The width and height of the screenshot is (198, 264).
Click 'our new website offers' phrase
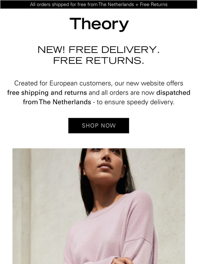click(149, 83)
